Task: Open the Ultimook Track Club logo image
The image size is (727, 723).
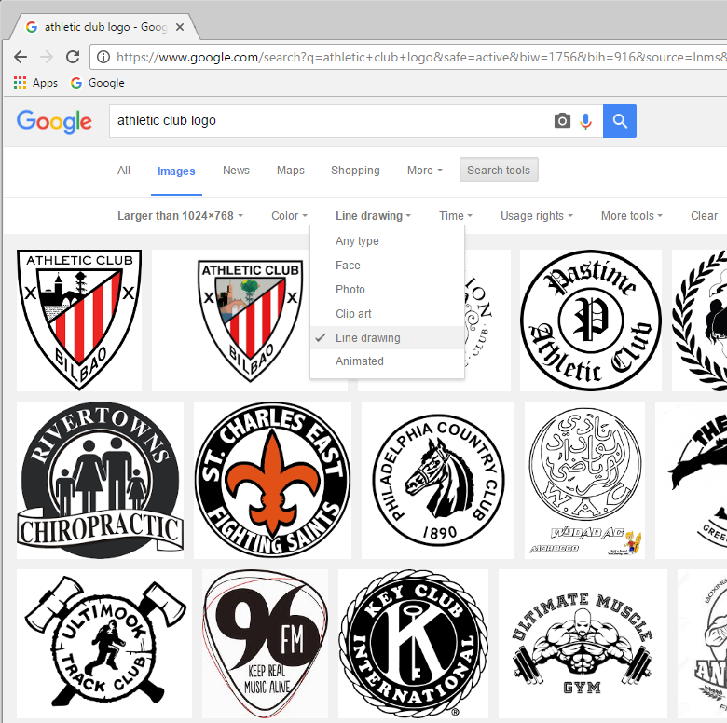Action: 104,644
